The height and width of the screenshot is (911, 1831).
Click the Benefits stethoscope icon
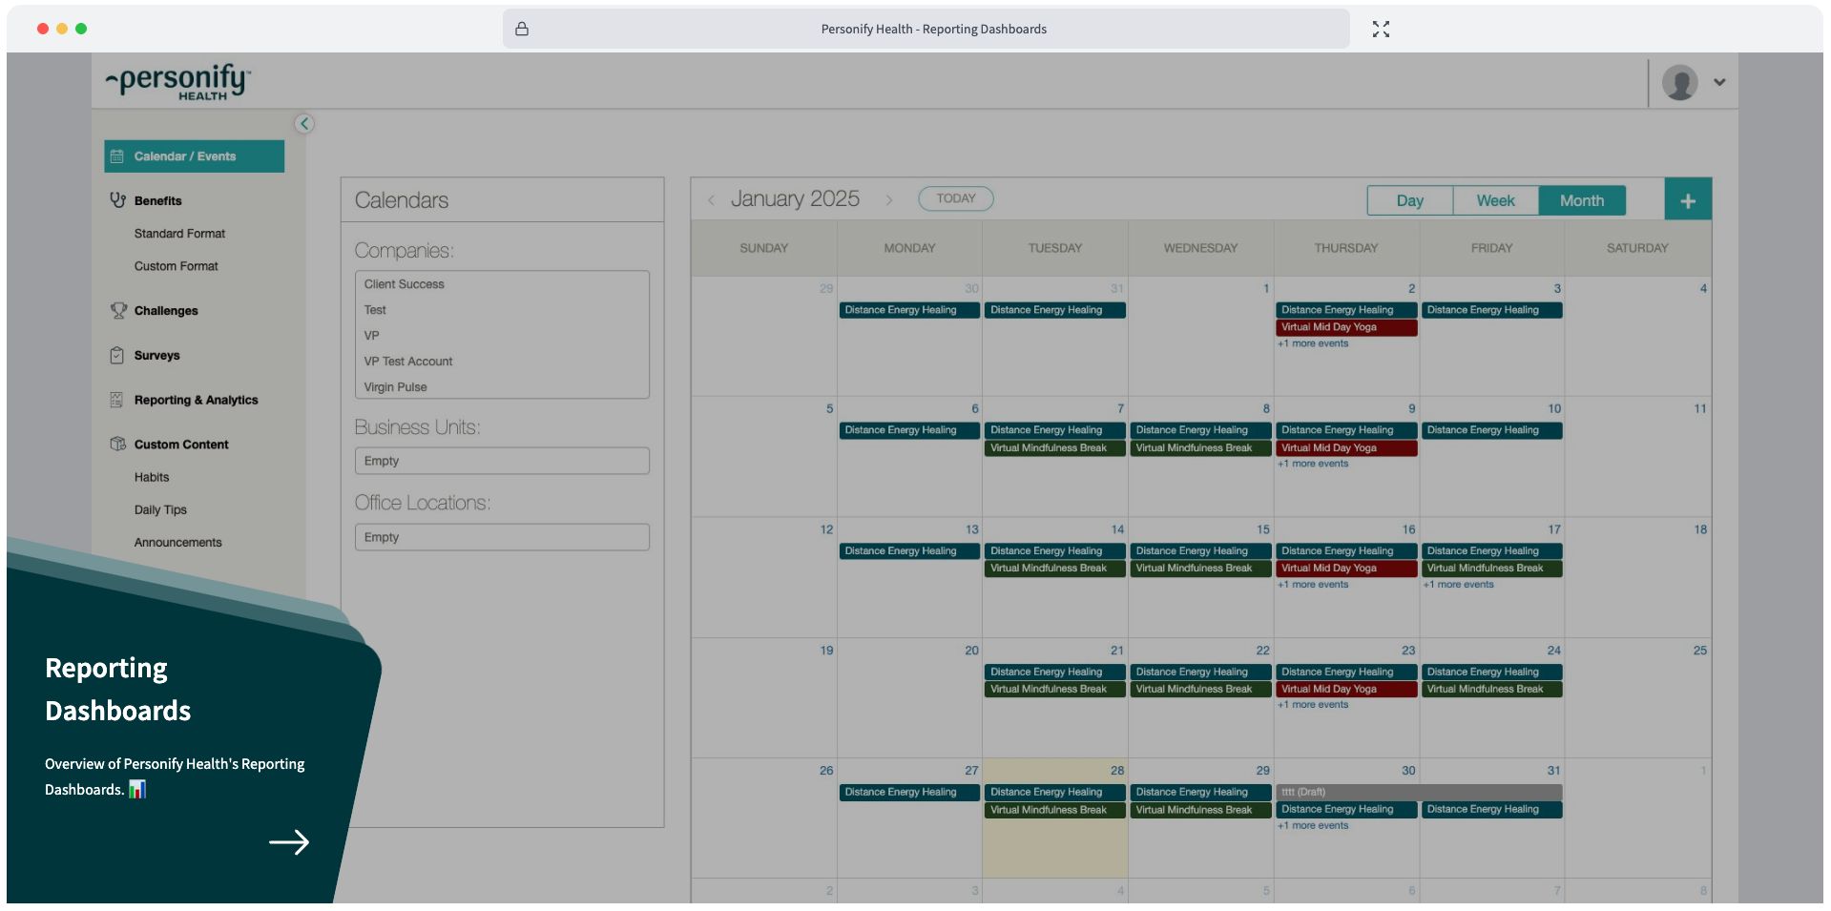(x=117, y=200)
